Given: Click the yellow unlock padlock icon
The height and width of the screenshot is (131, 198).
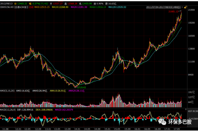Looking at the screenshot, I should pos(185,7).
